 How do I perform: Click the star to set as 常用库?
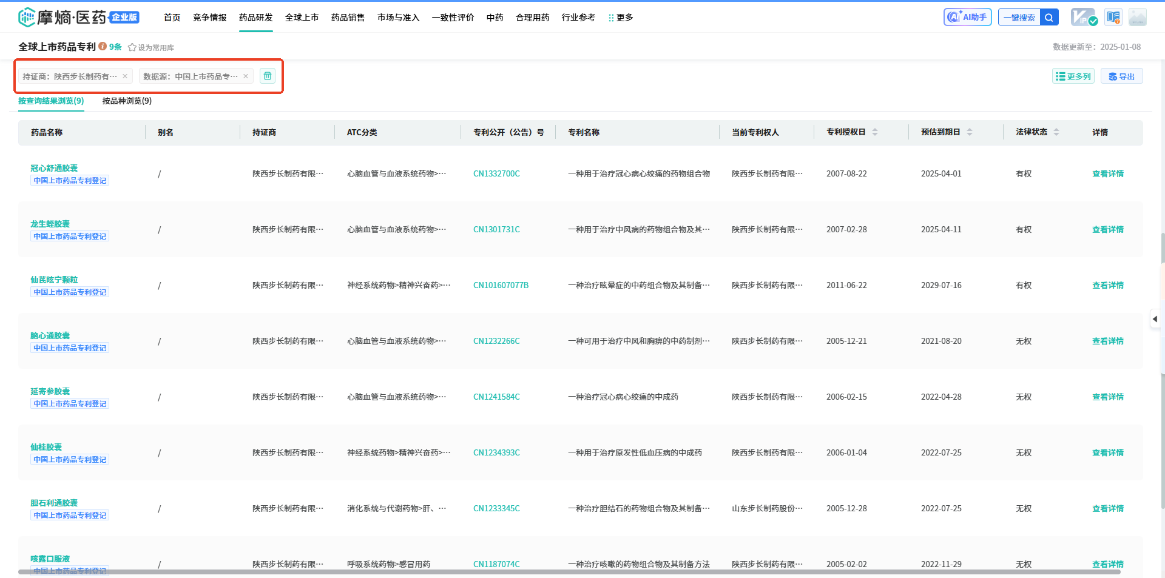[132, 47]
